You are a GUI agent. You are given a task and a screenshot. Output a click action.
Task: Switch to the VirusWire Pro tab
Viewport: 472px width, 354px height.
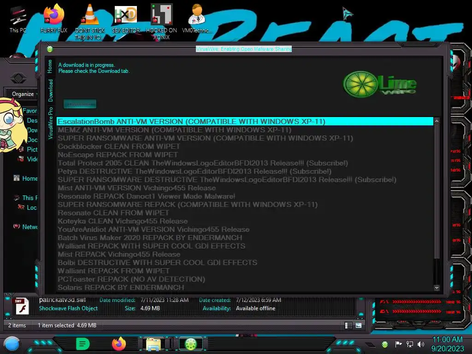[x=50, y=123]
